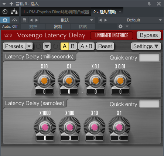
Task: Click the X 1000 value display
Action: (x=45, y=138)
